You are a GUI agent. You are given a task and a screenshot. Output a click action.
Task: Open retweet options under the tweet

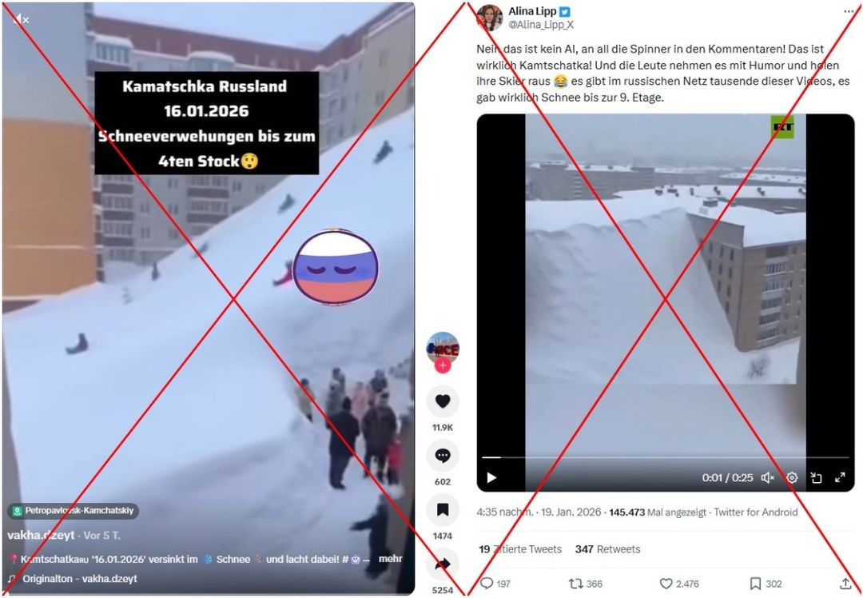coord(575,584)
